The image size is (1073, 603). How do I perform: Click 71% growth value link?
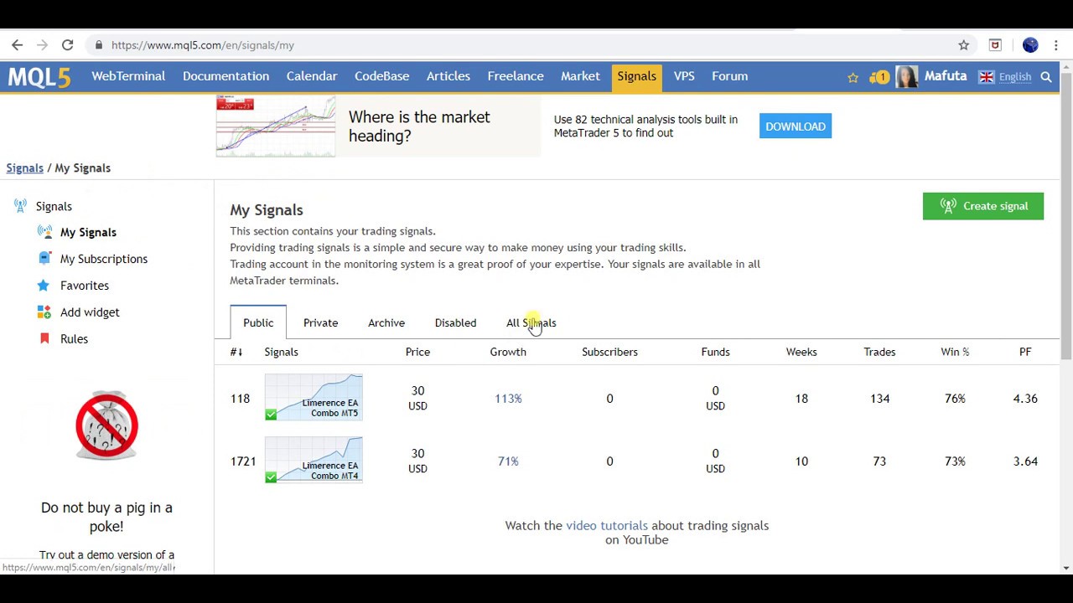point(508,461)
